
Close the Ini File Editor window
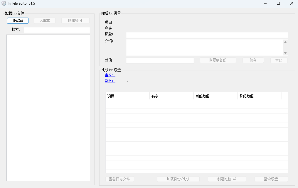tap(292, 4)
